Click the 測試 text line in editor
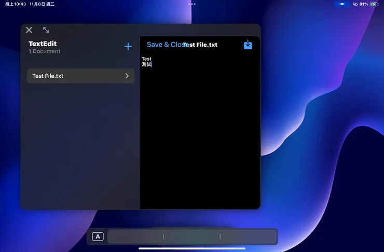 coord(146,64)
